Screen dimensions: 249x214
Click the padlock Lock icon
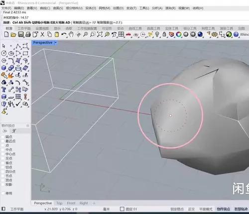pos(164,34)
